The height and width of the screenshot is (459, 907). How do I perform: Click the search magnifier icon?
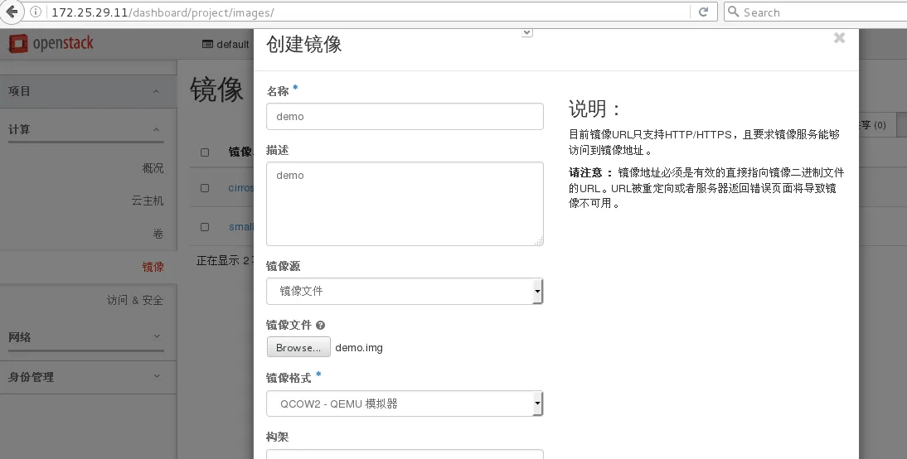coord(734,12)
